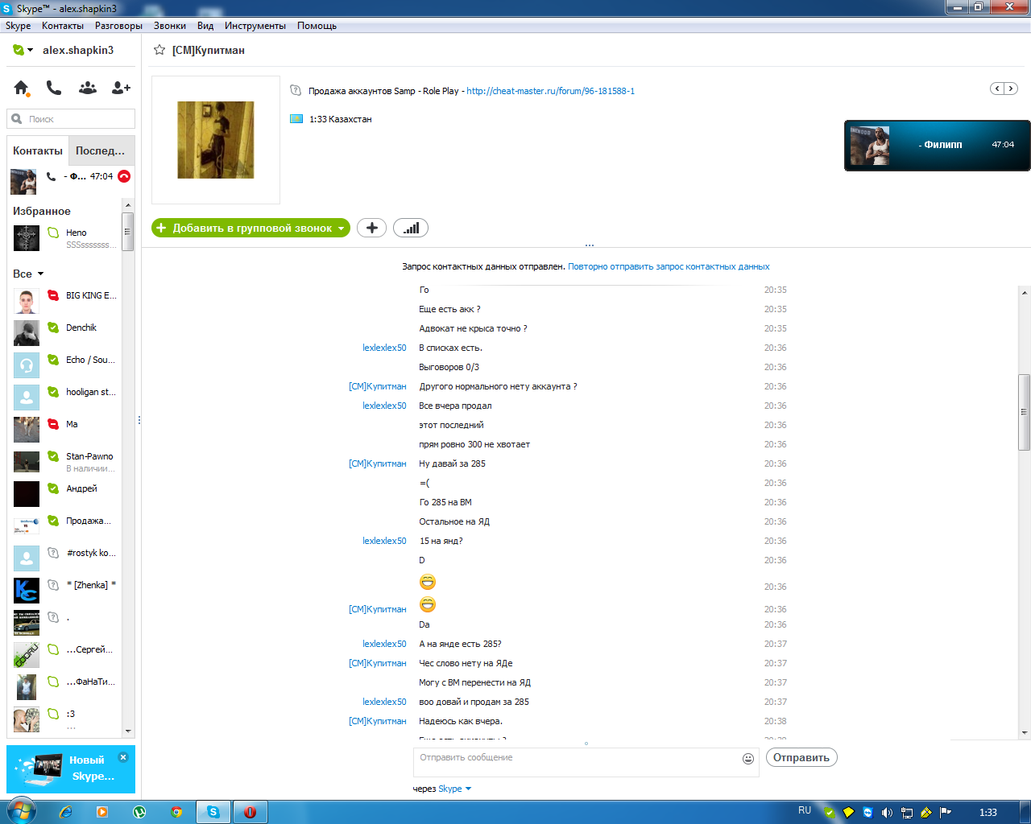This screenshot has width=1031, height=824.
Task: Open the Инструменты menu
Action: pyautogui.click(x=255, y=26)
